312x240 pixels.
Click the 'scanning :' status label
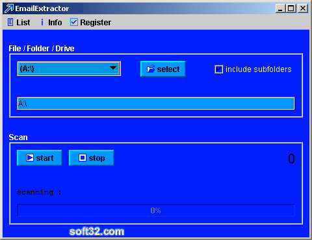pos(39,192)
